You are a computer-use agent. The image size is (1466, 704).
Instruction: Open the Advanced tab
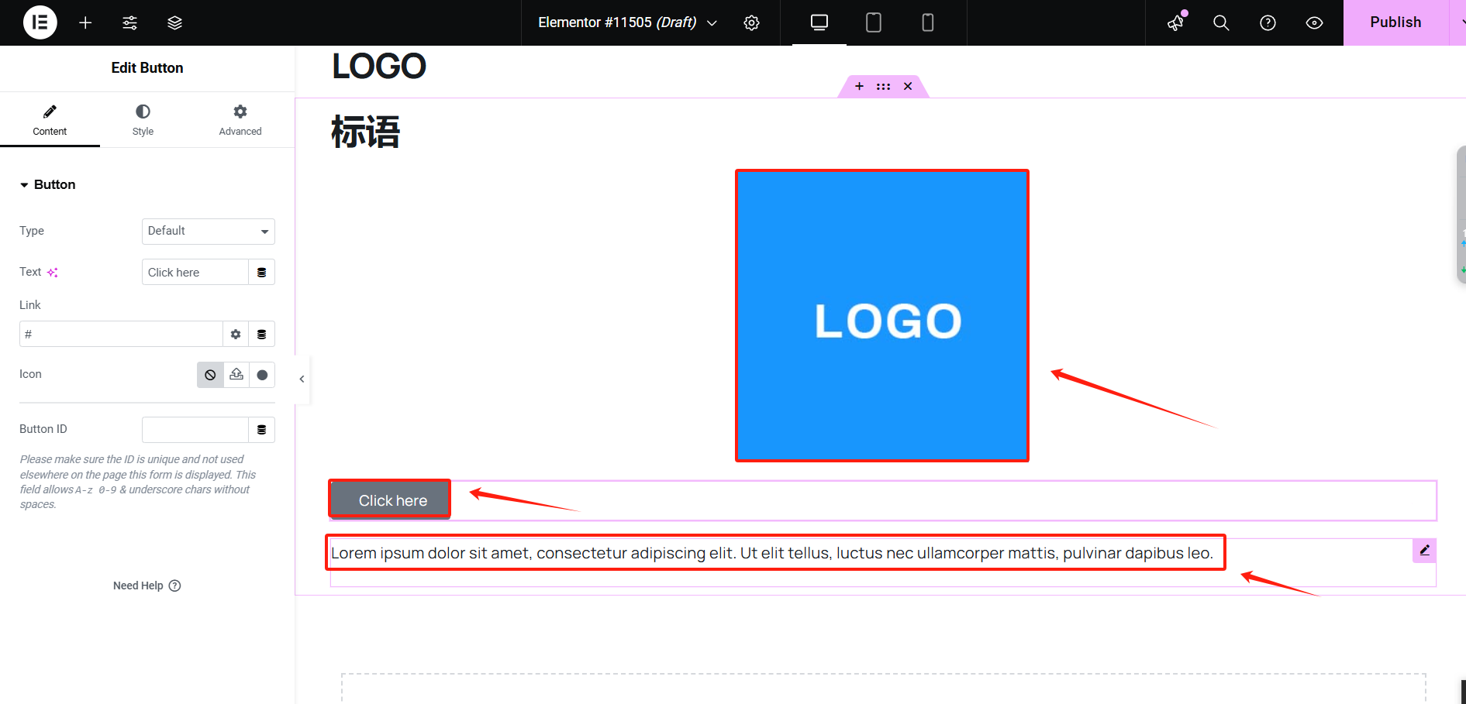click(x=240, y=119)
